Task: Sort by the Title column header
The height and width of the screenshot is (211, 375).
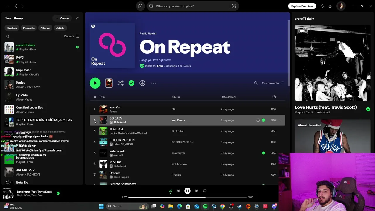Action: point(102,97)
